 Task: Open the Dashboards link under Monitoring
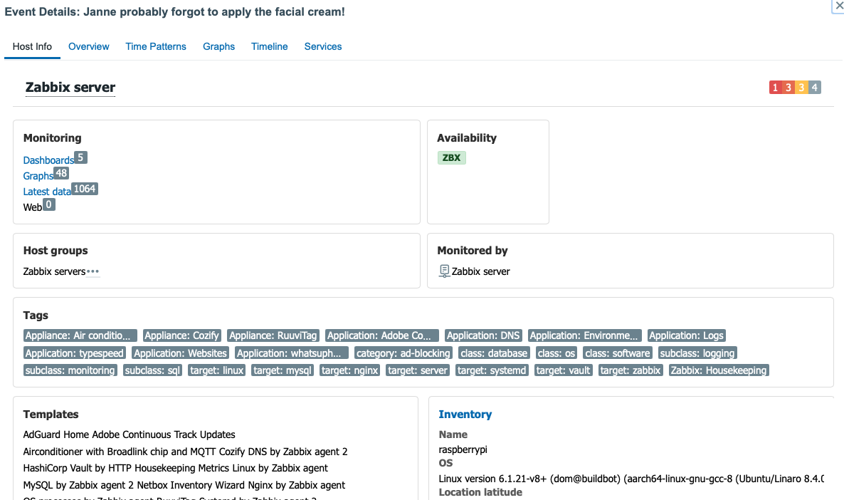tap(48, 160)
